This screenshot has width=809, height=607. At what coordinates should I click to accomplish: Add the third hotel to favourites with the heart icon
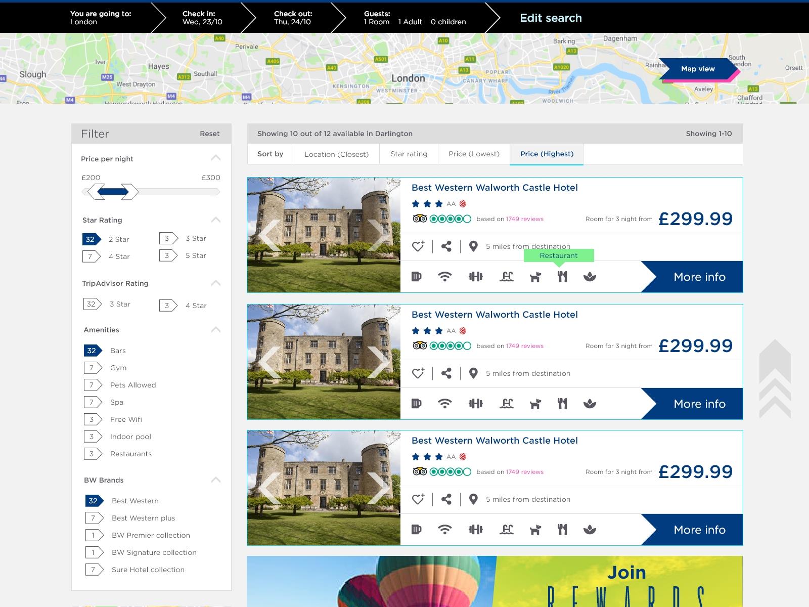(x=418, y=499)
